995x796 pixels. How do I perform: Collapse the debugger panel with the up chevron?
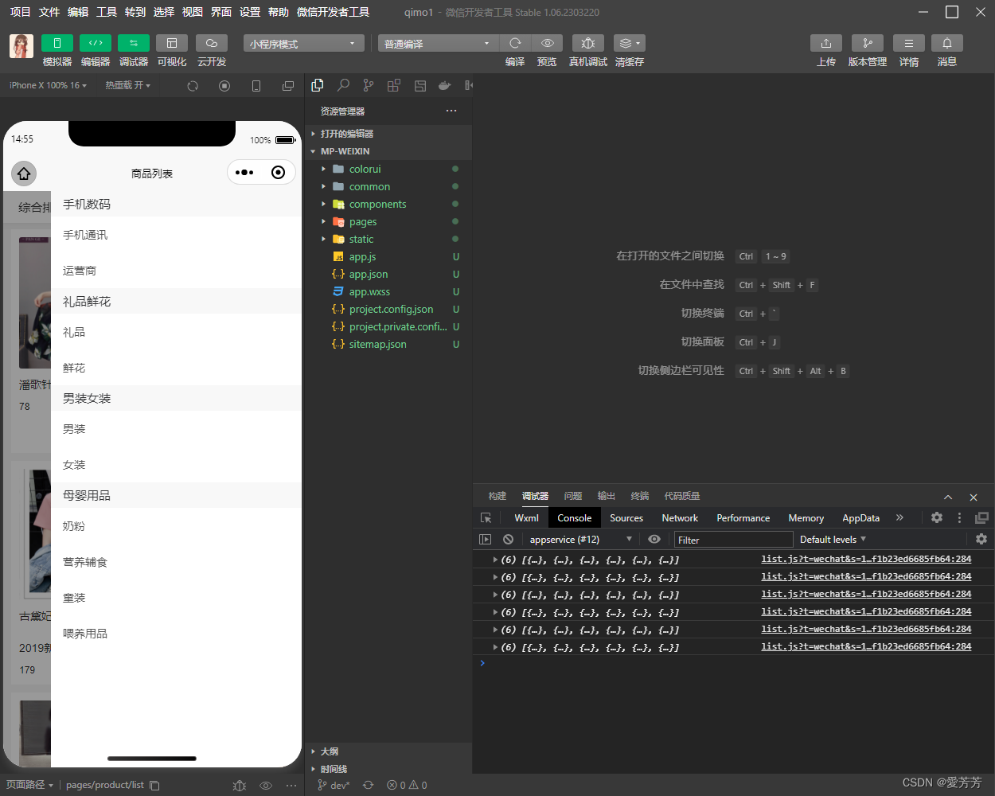(x=948, y=497)
